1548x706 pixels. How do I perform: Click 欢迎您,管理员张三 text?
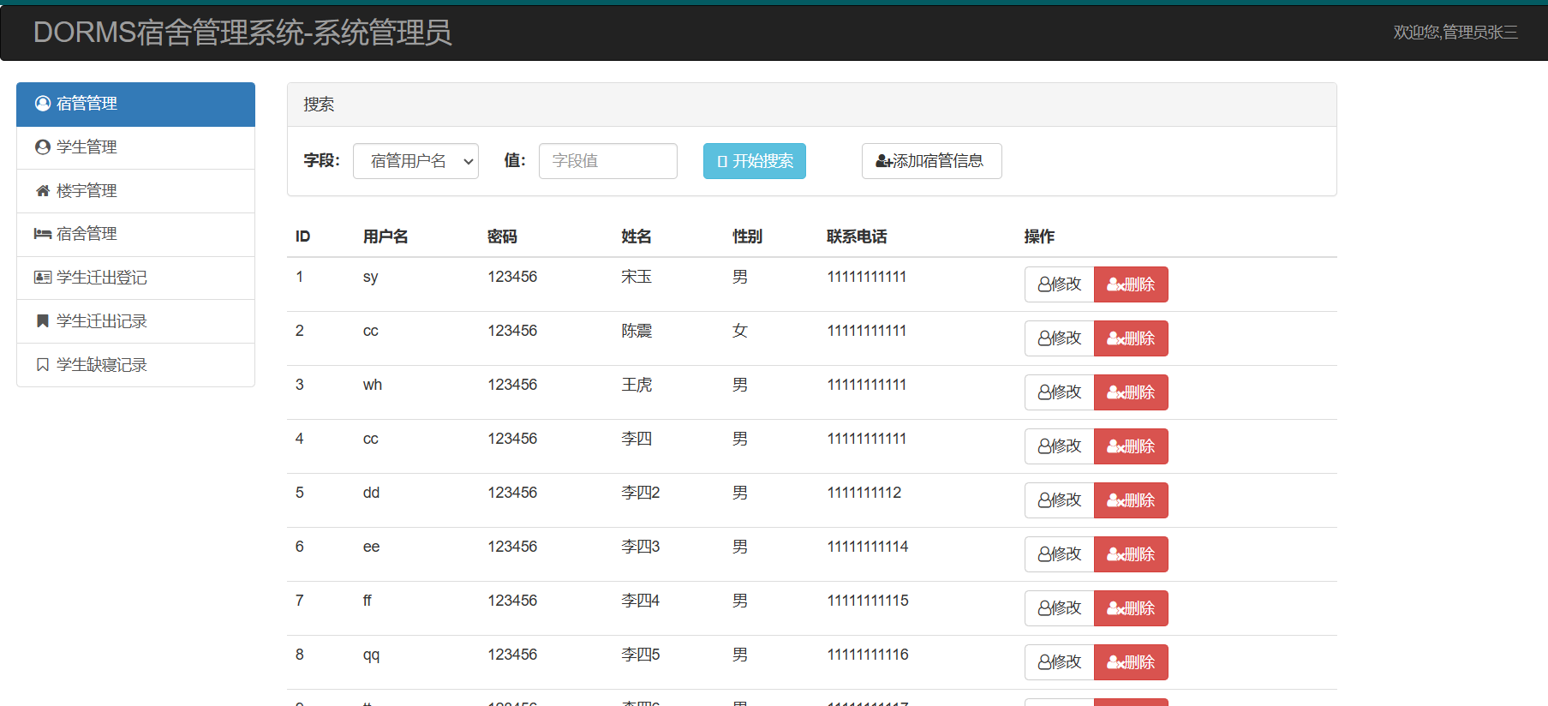click(1455, 33)
